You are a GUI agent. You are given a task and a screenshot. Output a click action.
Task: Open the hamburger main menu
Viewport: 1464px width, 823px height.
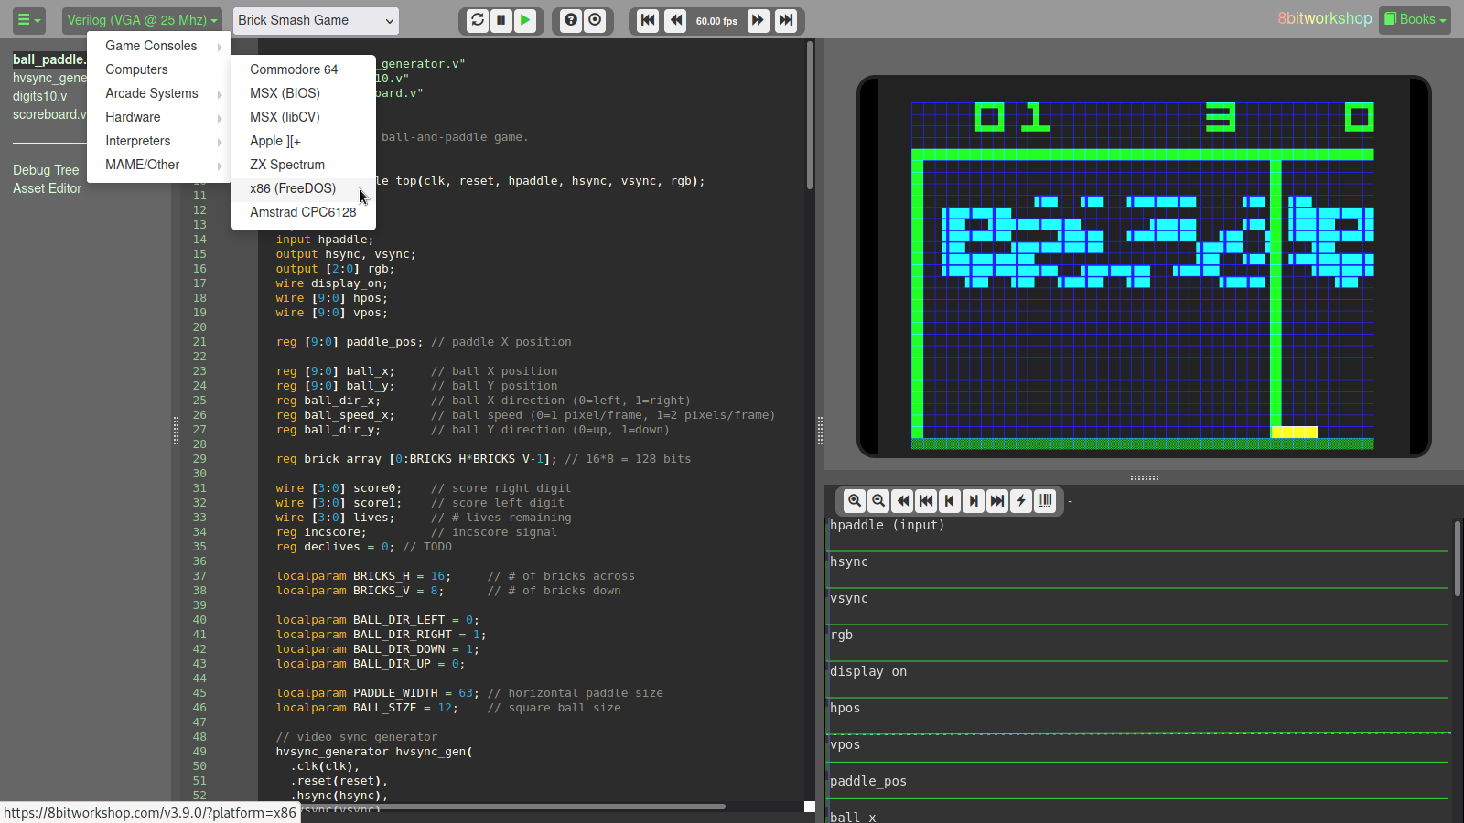(x=28, y=20)
